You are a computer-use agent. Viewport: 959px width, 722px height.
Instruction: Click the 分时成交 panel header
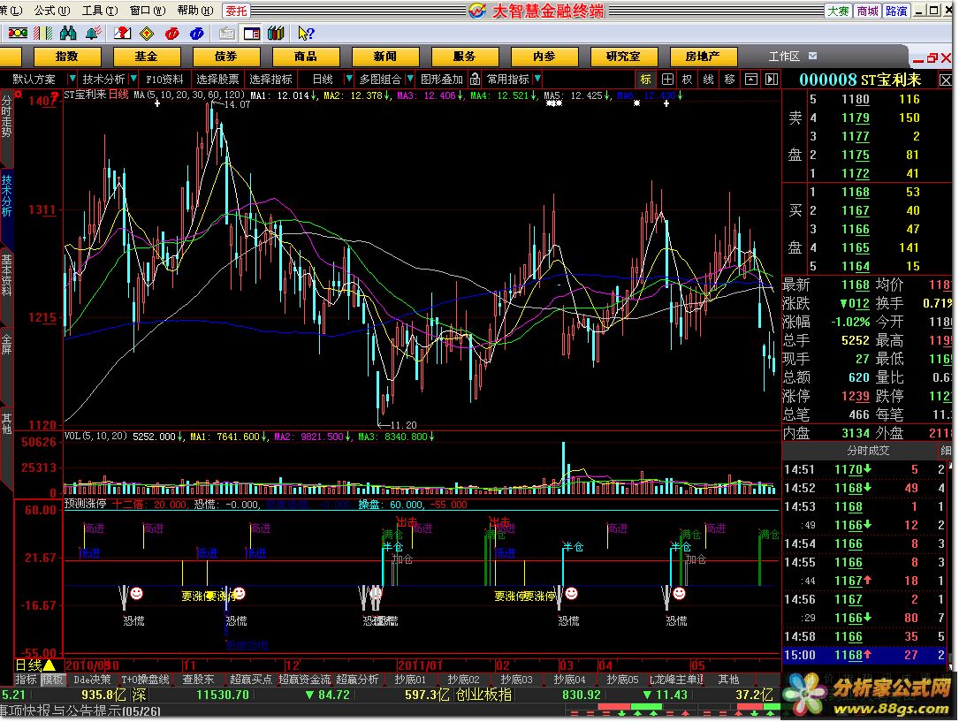click(864, 451)
